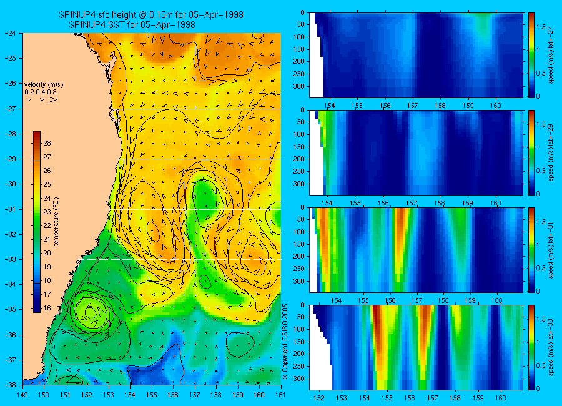Click the 'velocity (m/s)' legend label
The image size is (562, 406).
[x=44, y=85]
